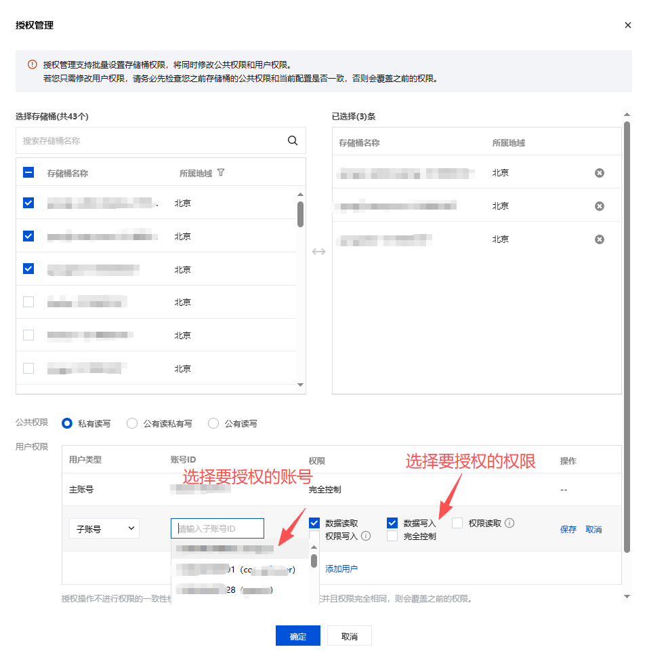Open the 子账号 user type dropdown

click(x=104, y=529)
